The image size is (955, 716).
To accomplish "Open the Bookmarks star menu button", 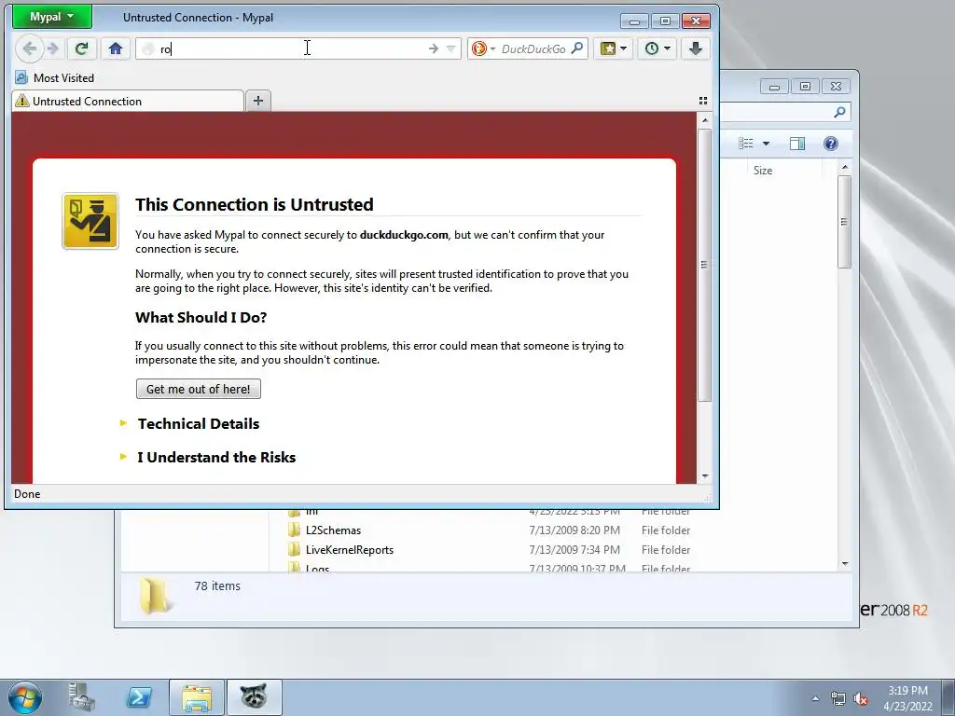I will (614, 48).
